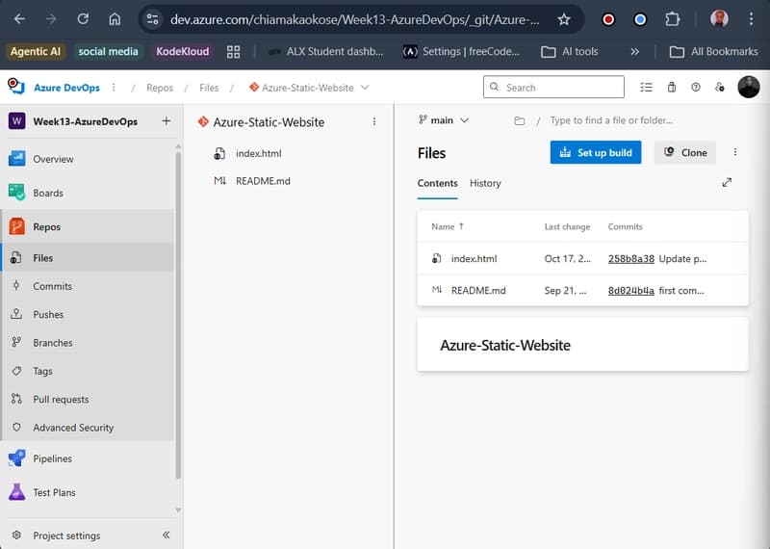Open tab groups grid icon in bookmarks bar
Image resolution: width=770 pixels, height=549 pixels.
point(233,52)
